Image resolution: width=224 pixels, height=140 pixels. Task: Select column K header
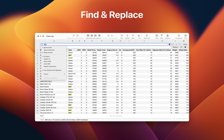pos(162,41)
